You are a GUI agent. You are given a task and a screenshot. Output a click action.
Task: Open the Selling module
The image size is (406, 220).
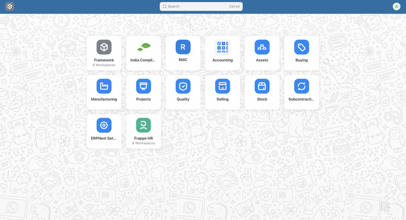pyautogui.click(x=222, y=86)
